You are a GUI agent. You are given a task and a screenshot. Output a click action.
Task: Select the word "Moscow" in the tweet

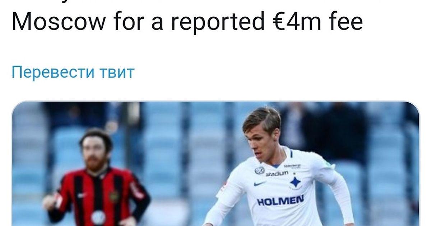pyautogui.click(x=59, y=22)
